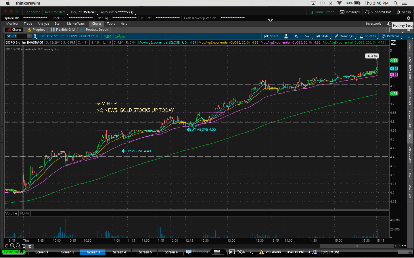Switch to the Screen 4 workspace tab
414x258 pixels.
click(119, 252)
